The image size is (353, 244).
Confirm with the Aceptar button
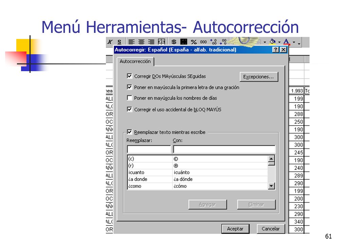click(x=235, y=229)
